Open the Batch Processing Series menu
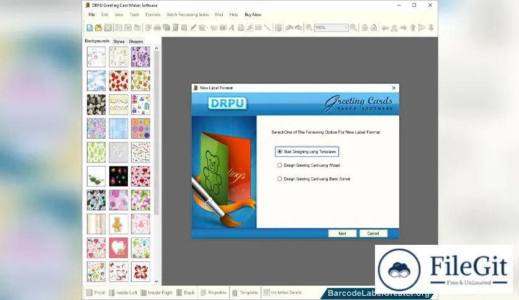 pos(187,14)
